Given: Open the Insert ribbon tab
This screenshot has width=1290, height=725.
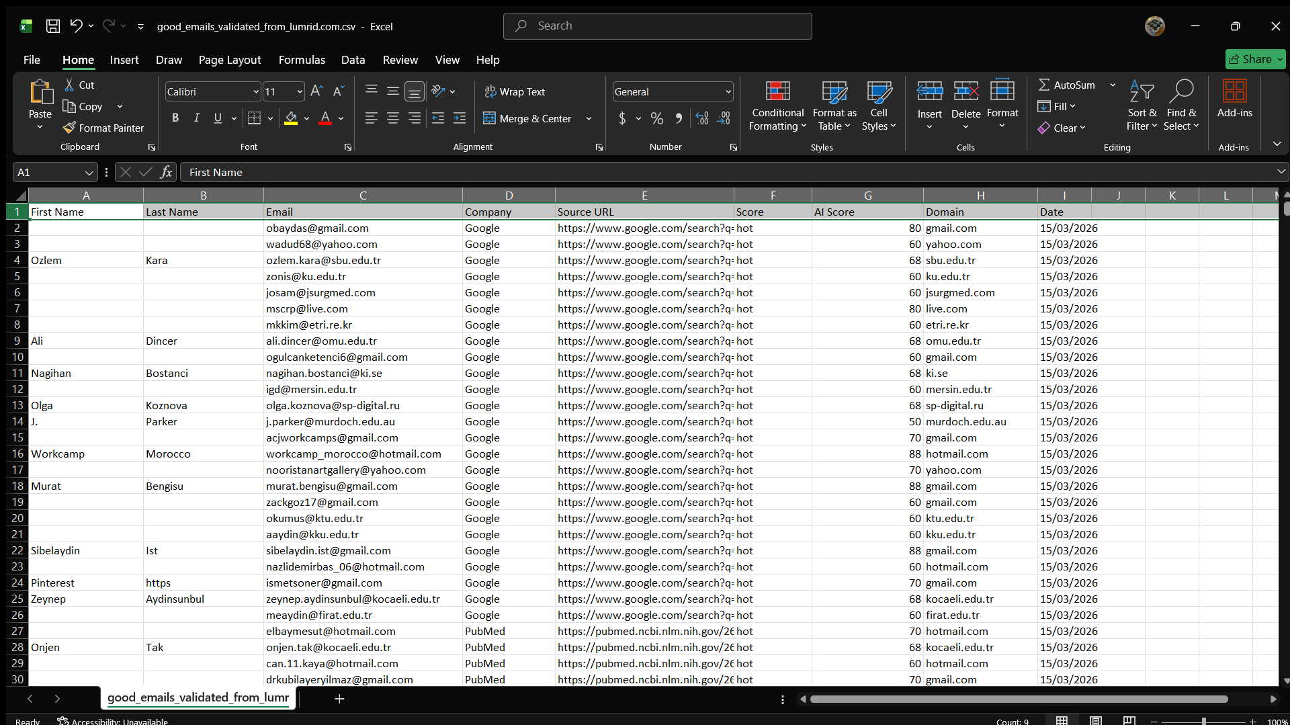Looking at the screenshot, I should pos(124,60).
